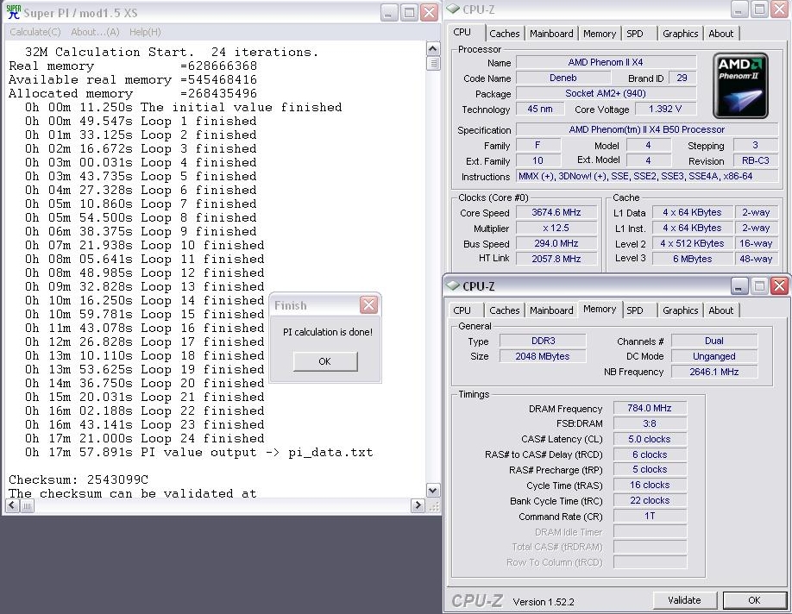Minimize the bottom CPU-Z window
792x614 pixels.
(739, 286)
